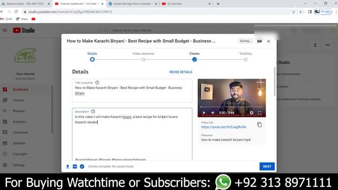Open Analytics in the sidebar
This screenshot has height=190, width=338.
(20, 122)
